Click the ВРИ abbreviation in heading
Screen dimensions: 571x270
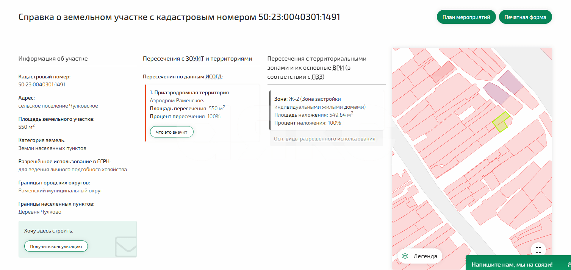point(339,68)
